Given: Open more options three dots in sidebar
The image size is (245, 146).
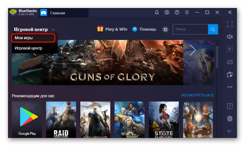Looking at the screenshot, I should (230, 87).
